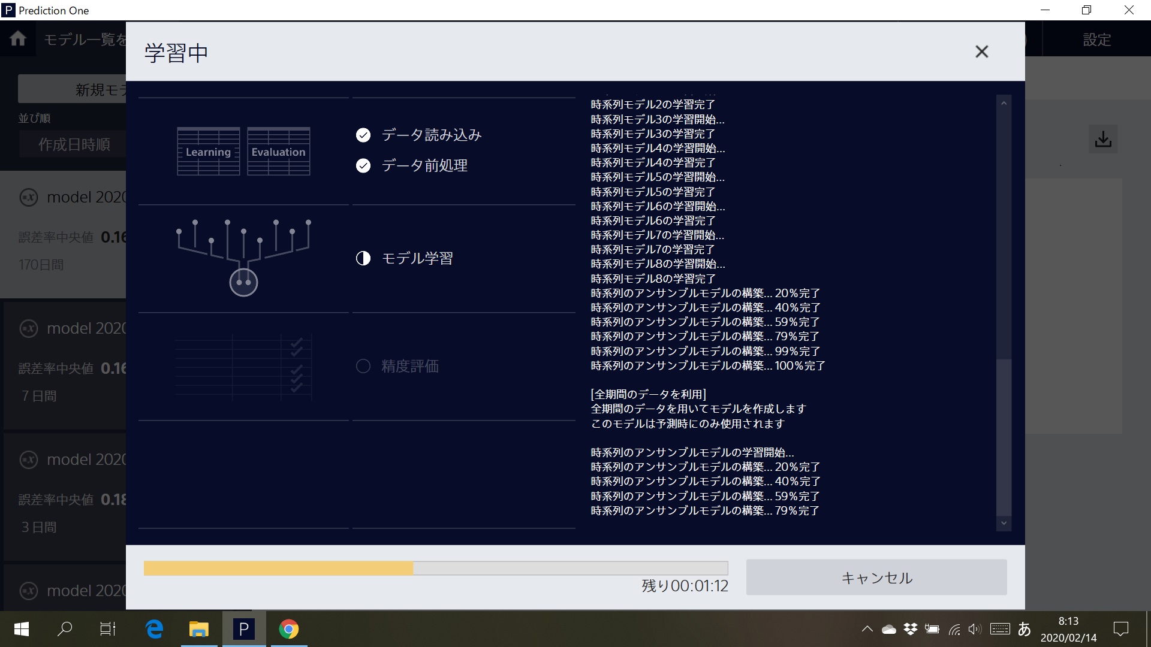Select the データ読み込み step label
This screenshot has height=647, width=1151.
432,135
